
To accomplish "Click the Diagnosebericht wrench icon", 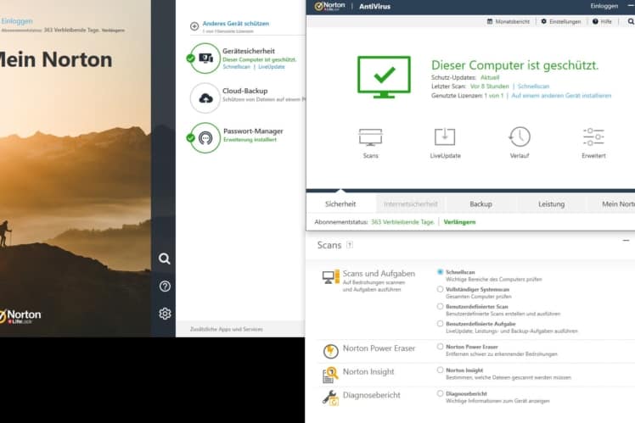I will coord(330,398).
